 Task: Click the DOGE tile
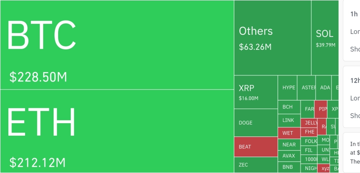255,123
